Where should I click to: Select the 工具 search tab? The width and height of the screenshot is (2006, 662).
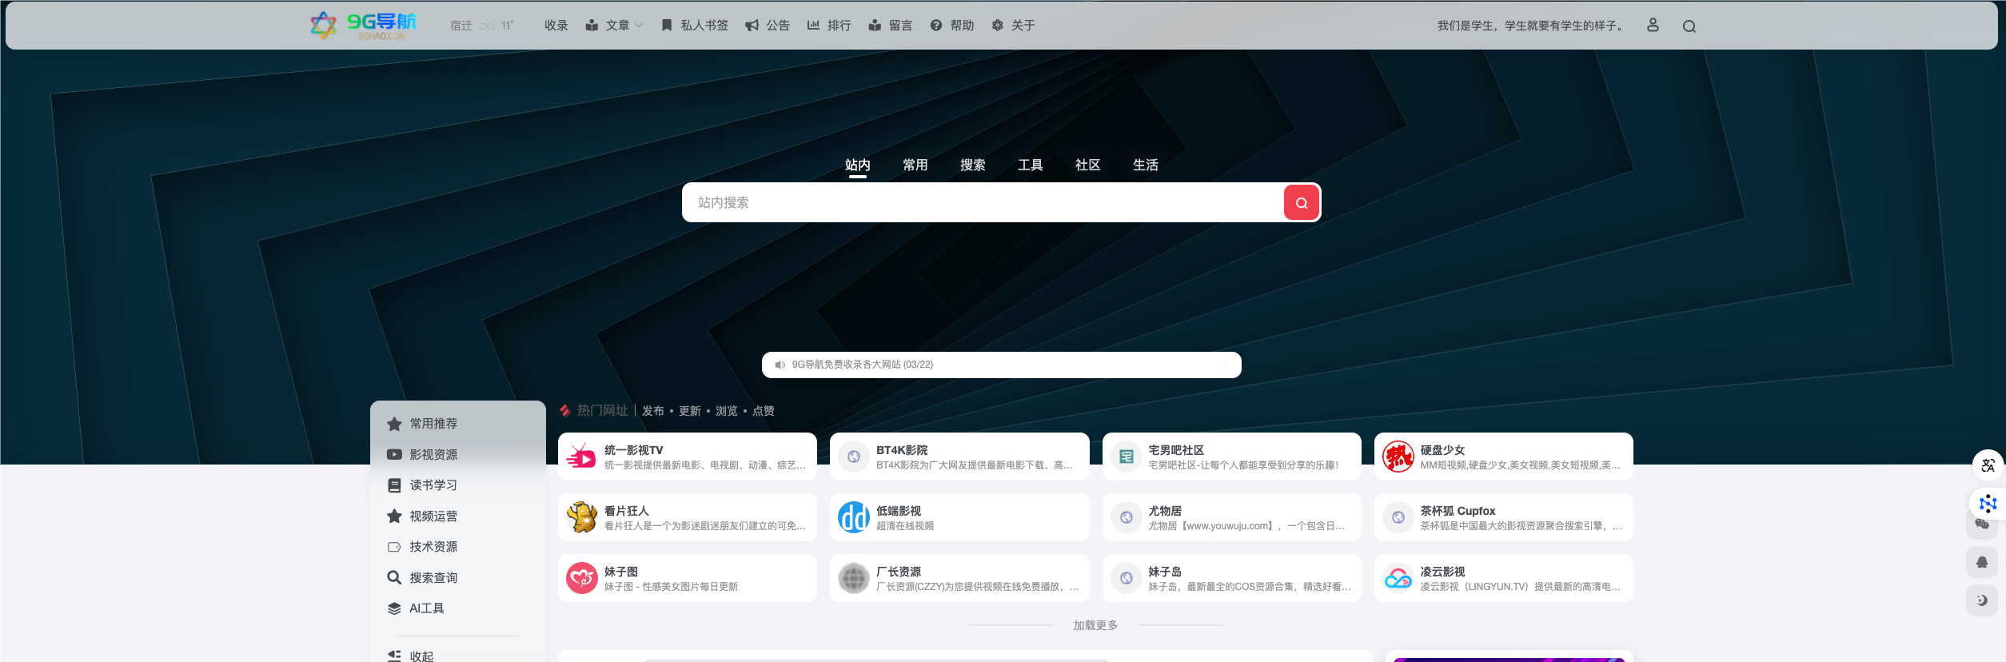[x=1031, y=165]
